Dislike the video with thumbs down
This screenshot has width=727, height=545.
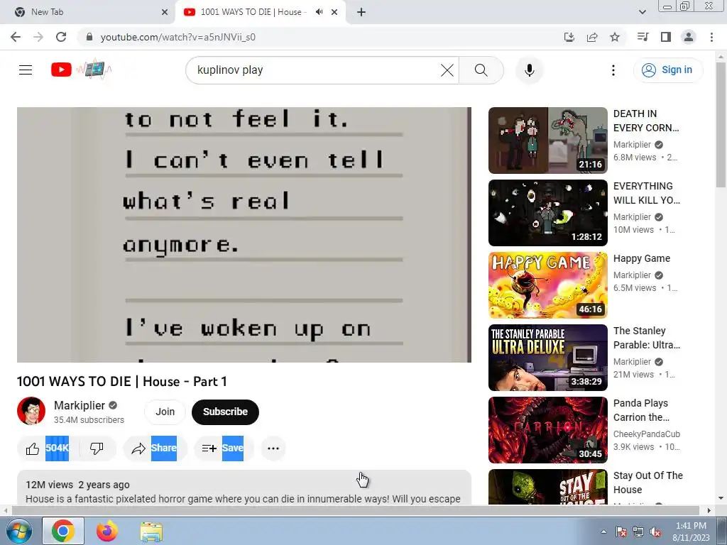[x=97, y=448]
